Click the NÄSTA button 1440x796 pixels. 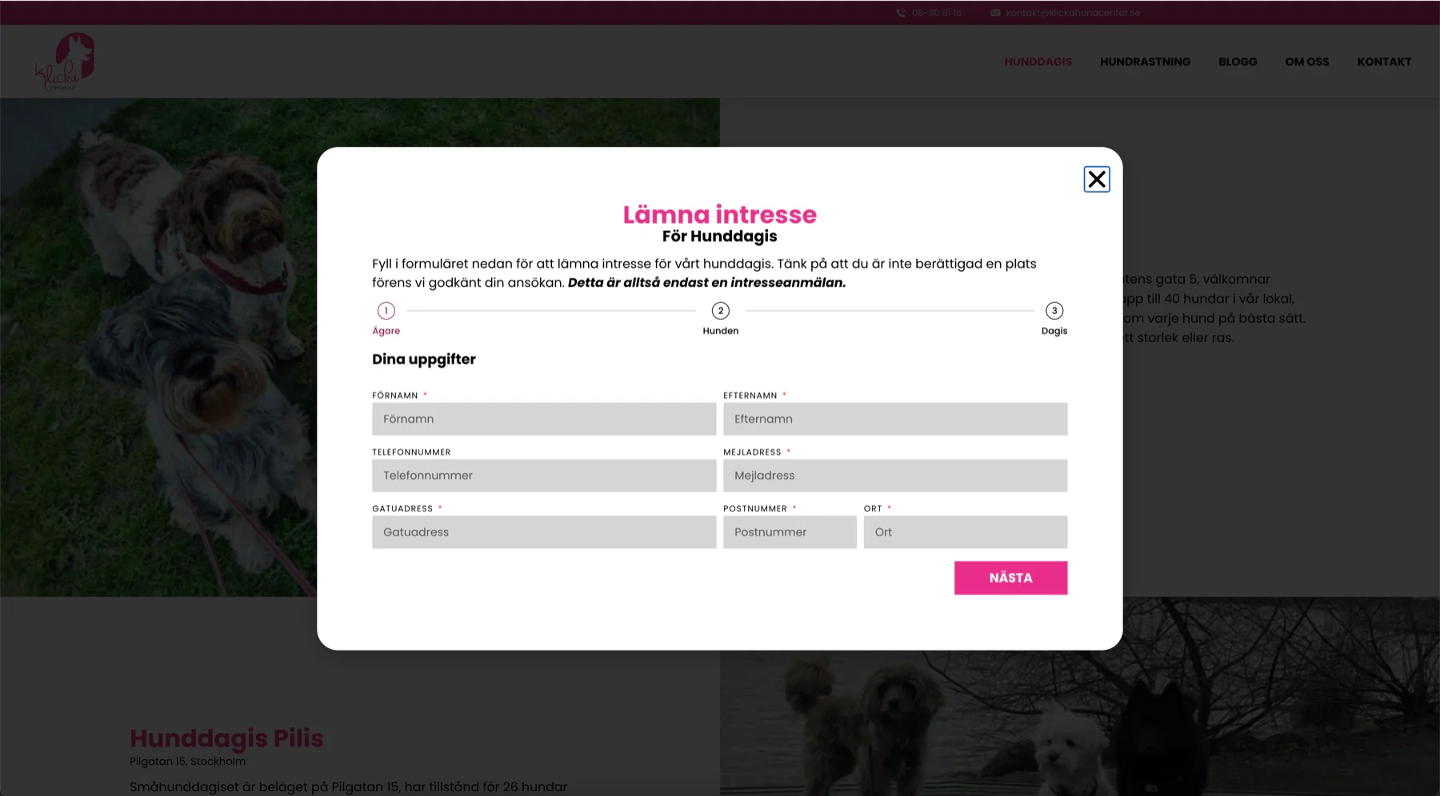pyautogui.click(x=1010, y=578)
